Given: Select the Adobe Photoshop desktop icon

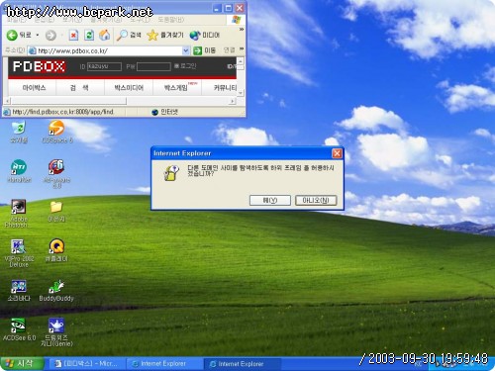Looking at the screenshot, I should [18, 214].
